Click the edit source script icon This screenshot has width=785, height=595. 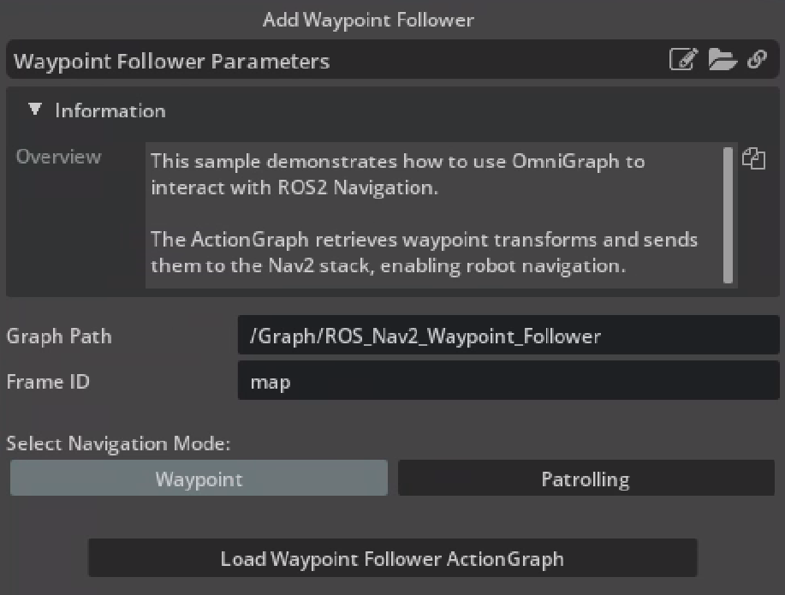click(682, 60)
